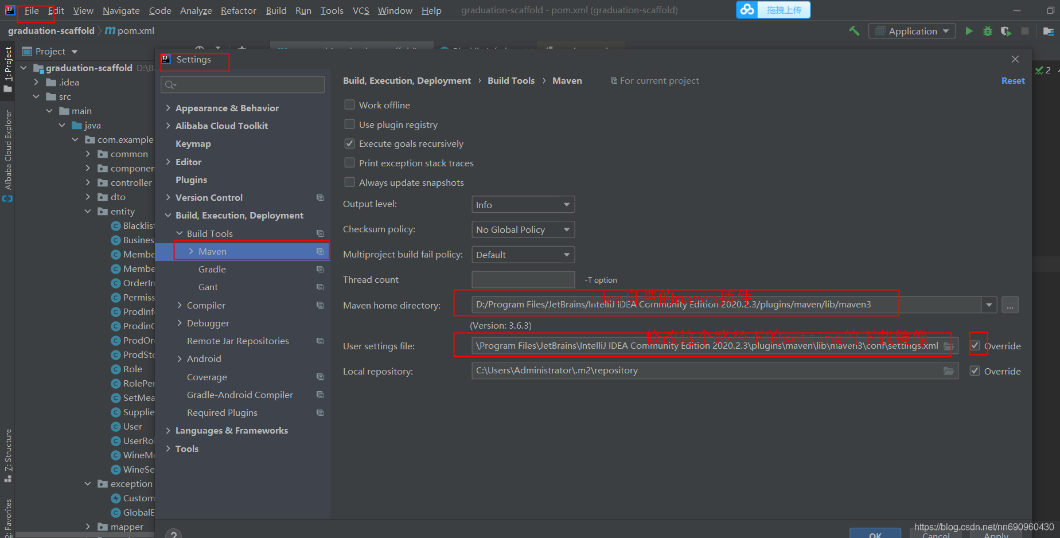Click the project-level icon beside Compiler
Viewport: 1060px width, 538px height.
point(320,305)
